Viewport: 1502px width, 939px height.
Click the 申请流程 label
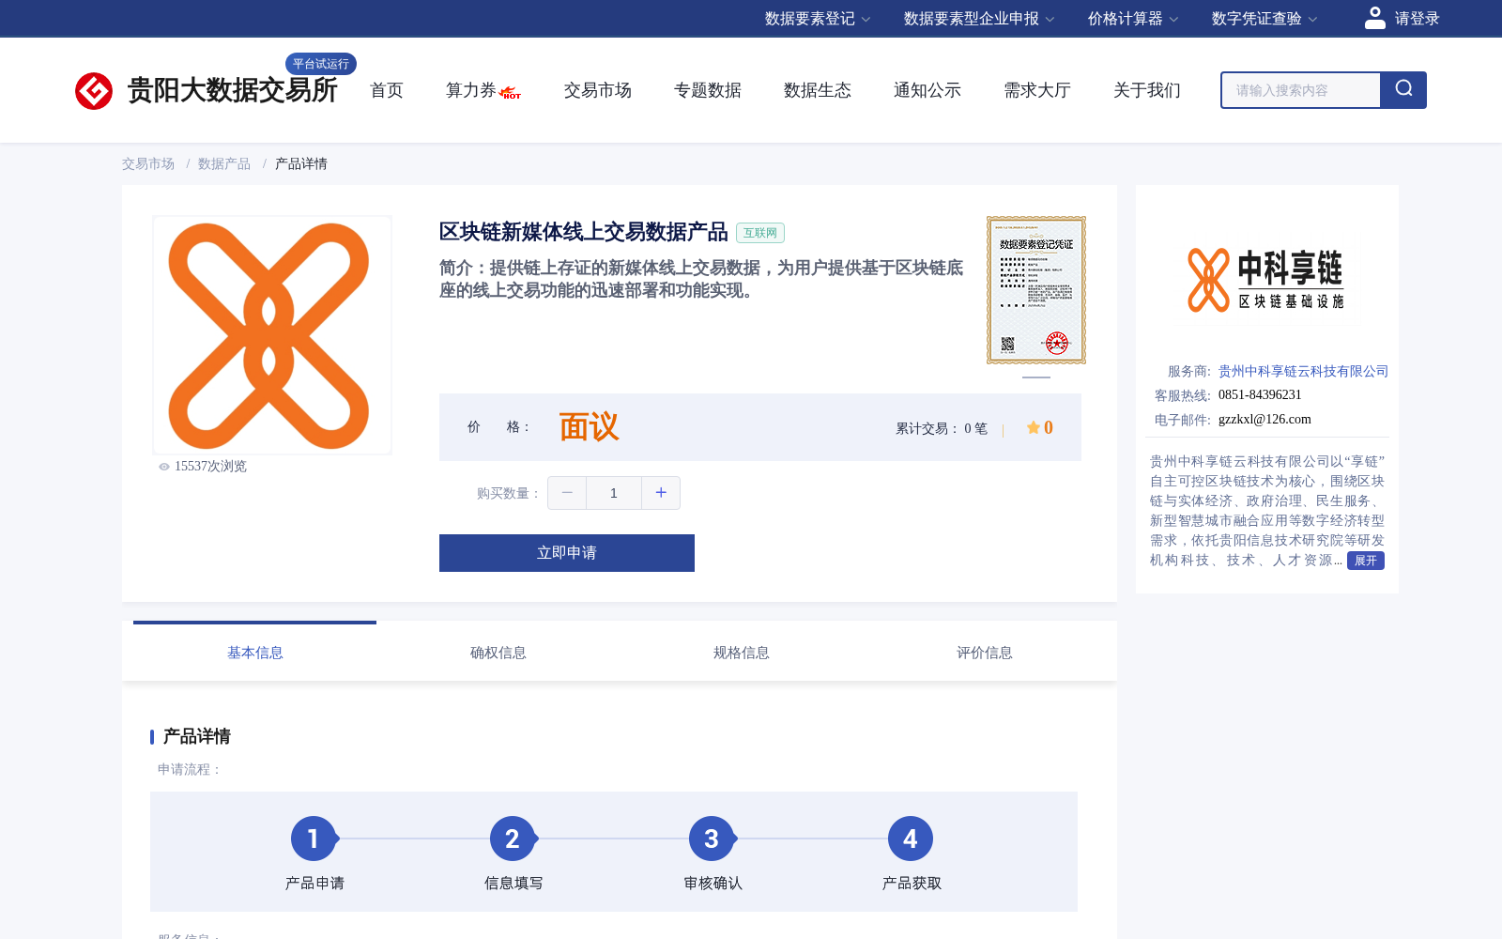click(x=190, y=769)
